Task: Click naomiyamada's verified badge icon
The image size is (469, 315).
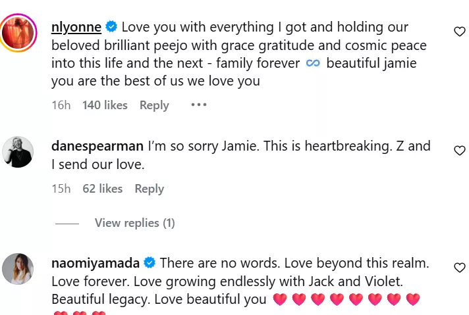Action: [150, 263]
